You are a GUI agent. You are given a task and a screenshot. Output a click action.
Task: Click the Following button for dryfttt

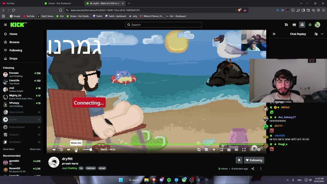[254, 160]
